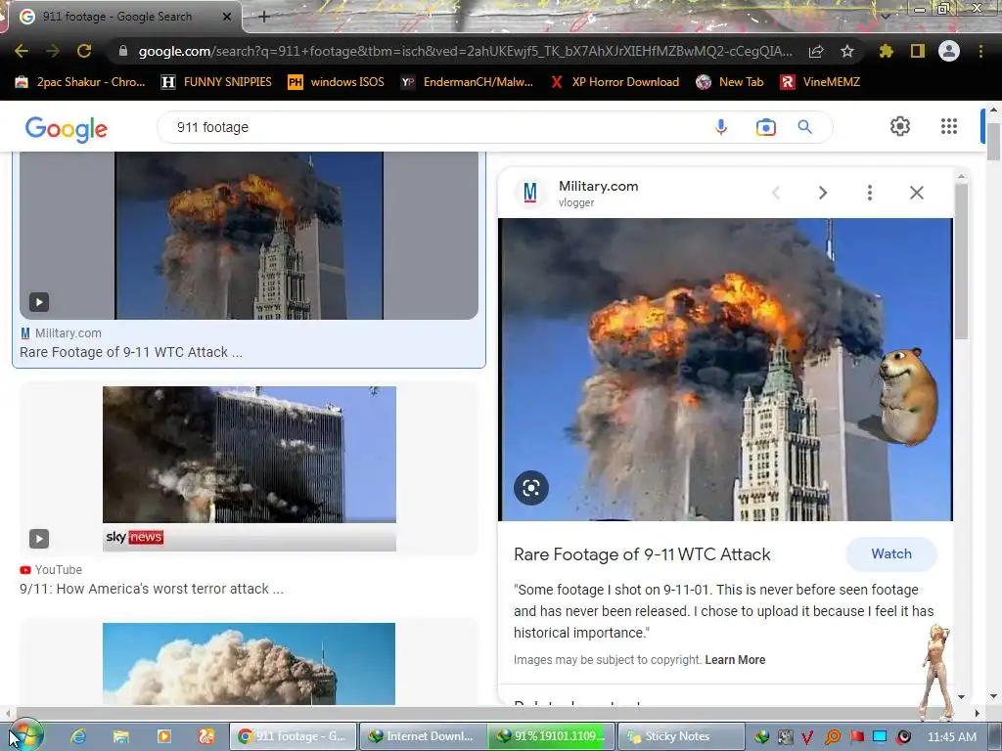Open the Windows Start menu orb

pos(25,735)
